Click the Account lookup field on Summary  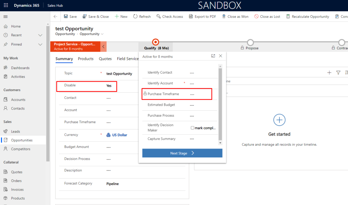point(122,110)
